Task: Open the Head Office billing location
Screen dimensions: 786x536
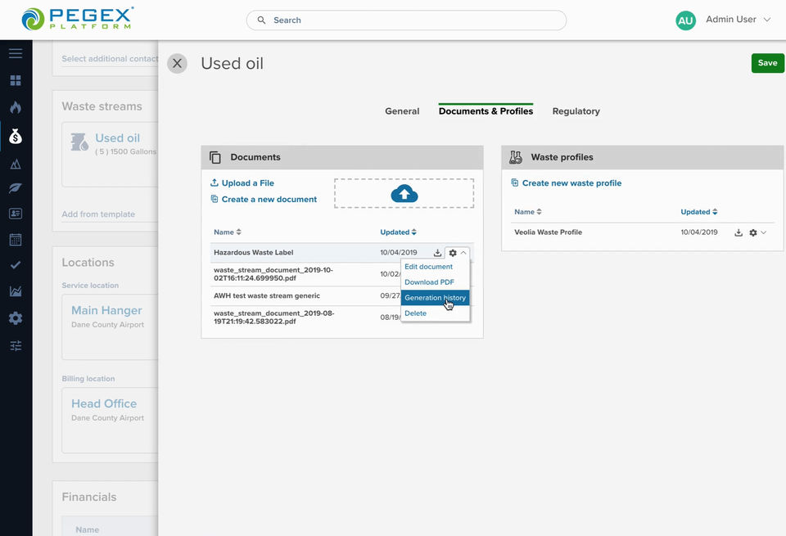Action: pyautogui.click(x=110, y=421)
